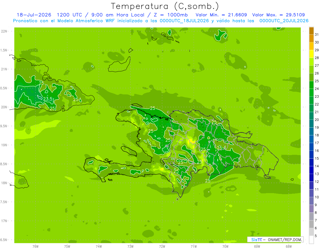
Task: Pick the green swatch between 24 and 25
Action: (311, 85)
